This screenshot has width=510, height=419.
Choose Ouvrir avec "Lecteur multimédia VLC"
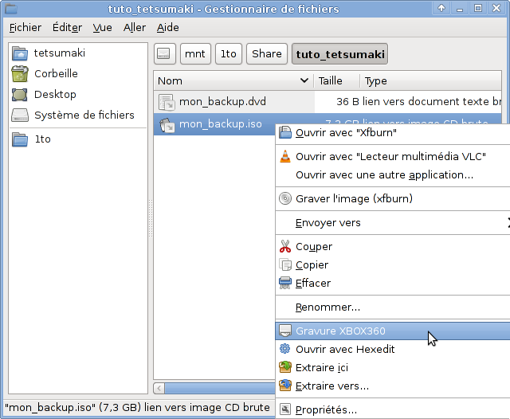(393, 156)
